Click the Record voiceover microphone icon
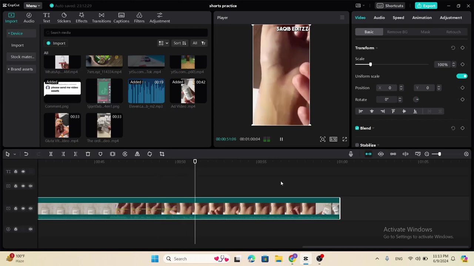The height and width of the screenshot is (266, 474). [351, 154]
